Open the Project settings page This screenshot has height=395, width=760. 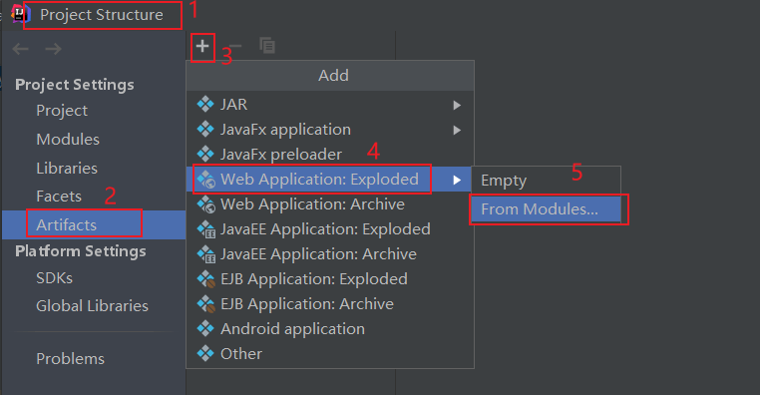[62, 111]
